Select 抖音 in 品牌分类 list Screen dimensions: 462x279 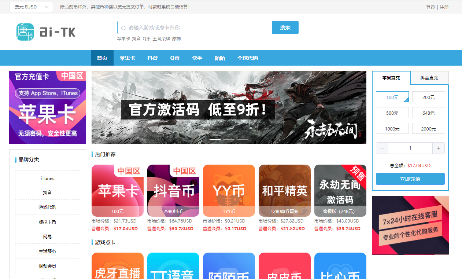48,192
